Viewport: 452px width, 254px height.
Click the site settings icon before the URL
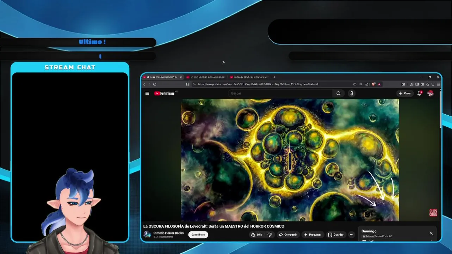click(x=194, y=84)
